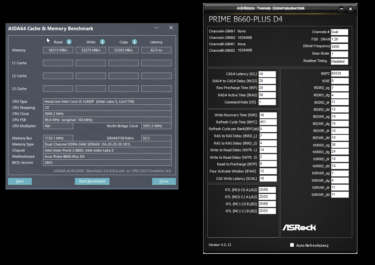The width and height of the screenshot is (375, 265).
Task: Click the RTL (MC0 C0 A1/A2) field
Action: pos(267,190)
